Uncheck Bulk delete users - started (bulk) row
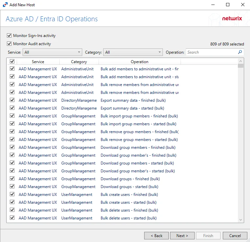Image resolution: width=250 pixels, height=242 pixels. [12, 218]
